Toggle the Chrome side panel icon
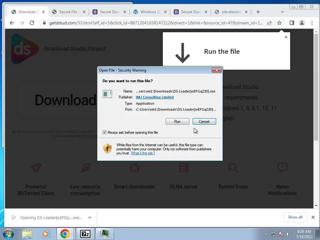This screenshot has width=320, height=240. 292,23
